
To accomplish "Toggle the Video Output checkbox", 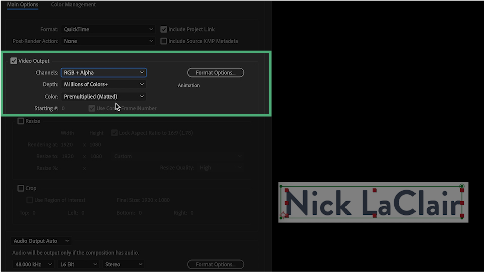I will point(14,61).
